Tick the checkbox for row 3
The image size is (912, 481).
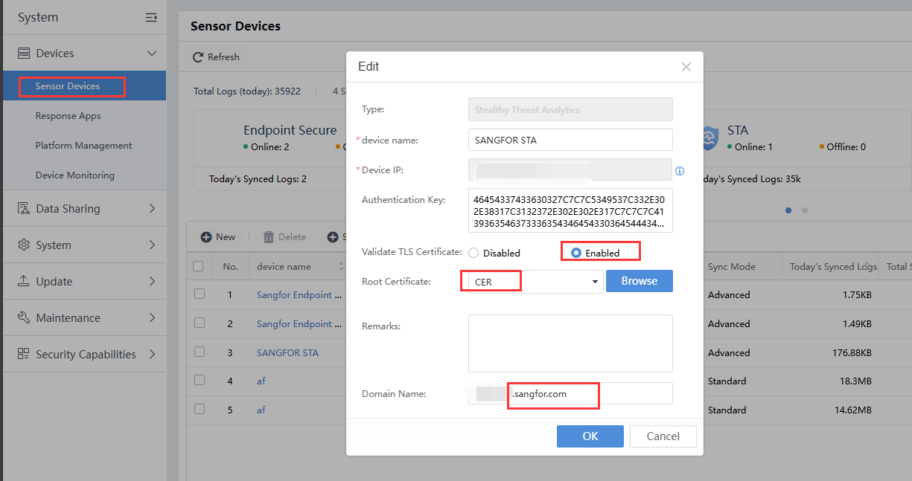click(x=199, y=352)
